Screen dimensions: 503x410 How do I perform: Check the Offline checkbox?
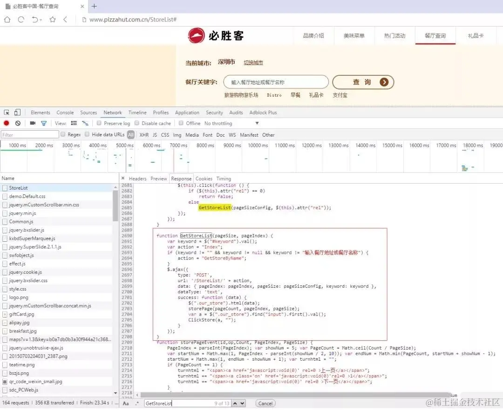[181, 123]
